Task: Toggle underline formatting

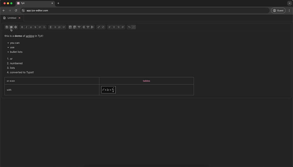Action: click(x=31, y=27)
